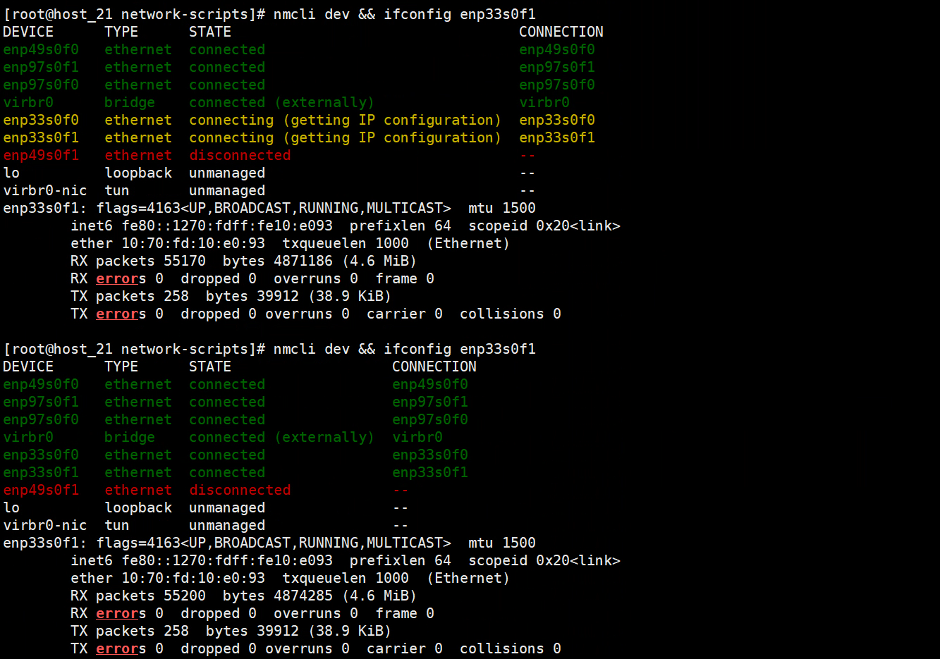The image size is (940, 659).
Task: Click the CONNECTION header in the lower table
Action: pyautogui.click(x=434, y=367)
